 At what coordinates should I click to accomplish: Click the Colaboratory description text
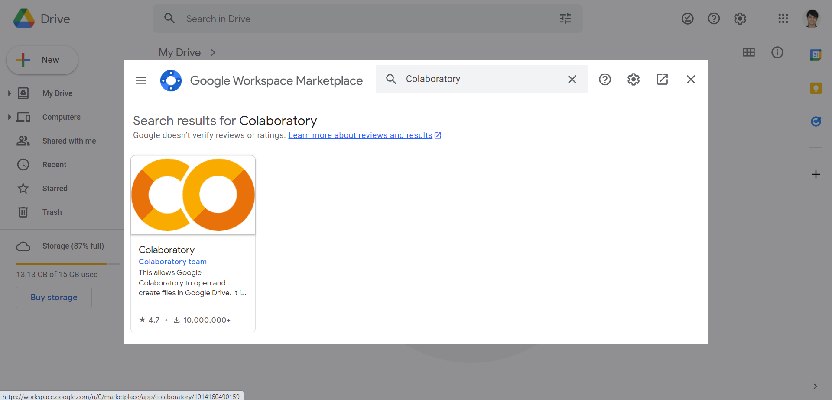pos(192,283)
